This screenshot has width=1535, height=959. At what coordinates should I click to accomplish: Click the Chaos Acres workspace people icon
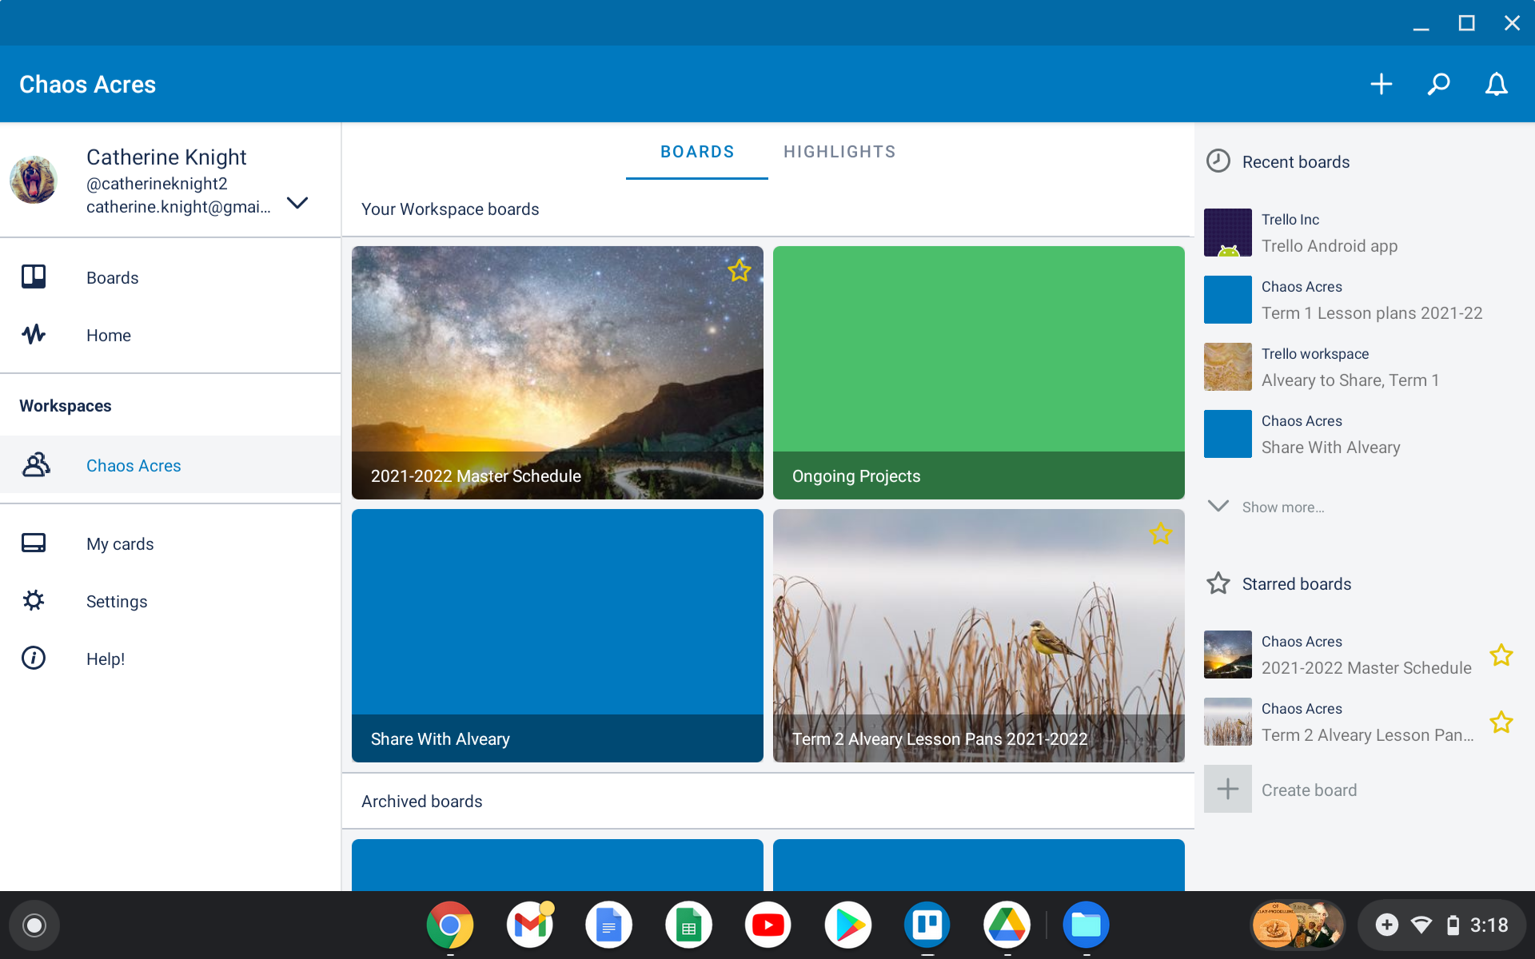(36, 464)
